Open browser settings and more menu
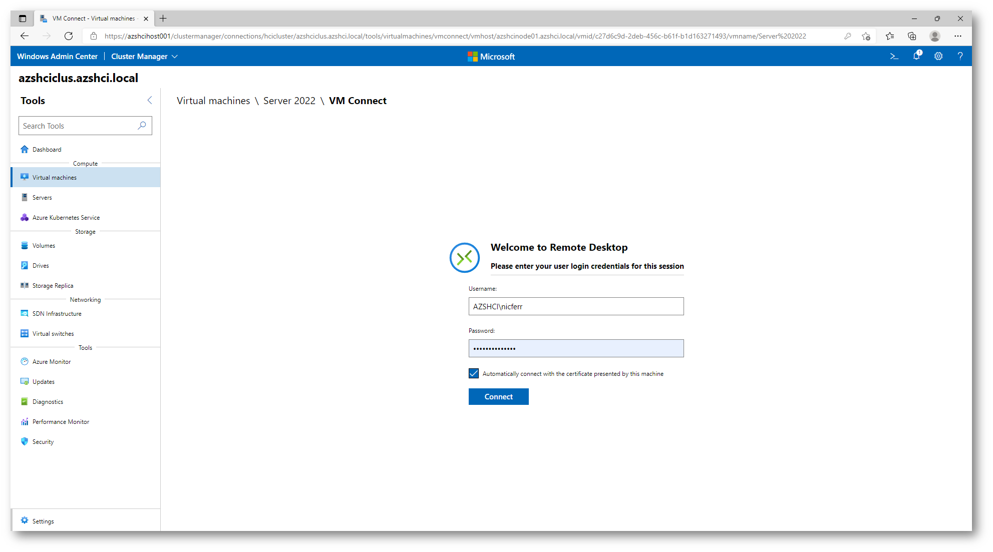Image resolution: width=993 pixels, height=552 pixels. [x=957, y=36]
